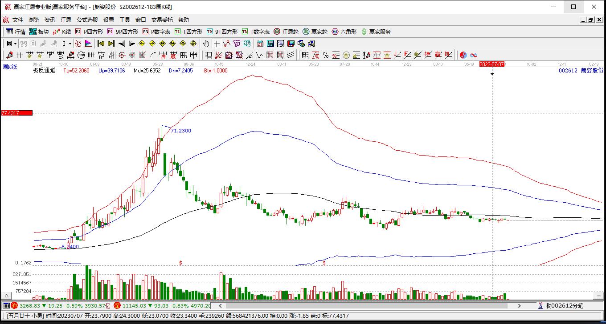Image resolution: width=606 pixels, height=324 pixels.
Task: Expand the candlestick style dropdown arrow
Action: [x=70, y=44]
